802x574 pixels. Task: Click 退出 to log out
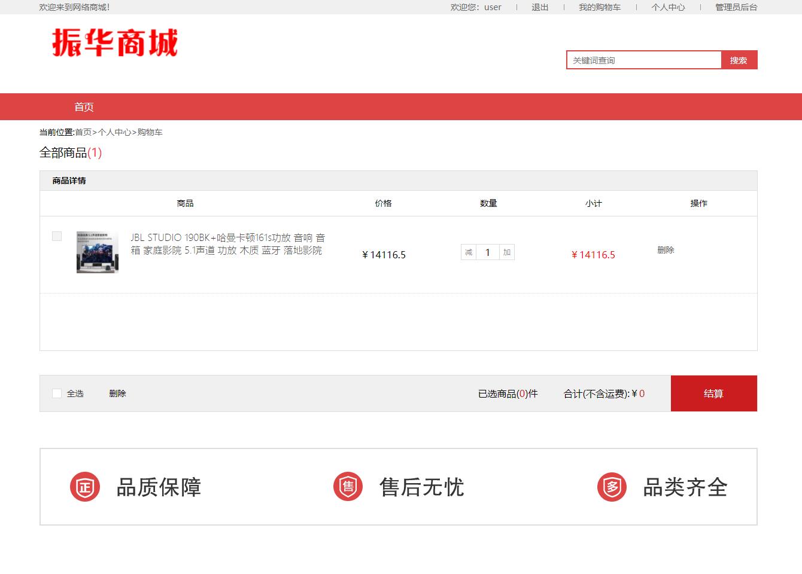tap(539, 7)
